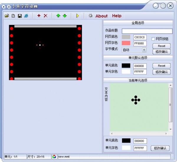
Task: Click Reset in the 单元默认选项 section
Action: (x=161, y=66)
